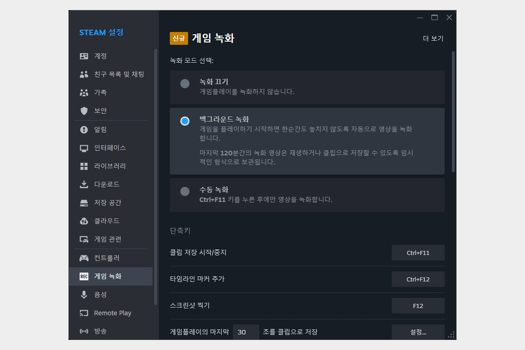
Task: Open the 계정 settings page
Action: point(110,56)
